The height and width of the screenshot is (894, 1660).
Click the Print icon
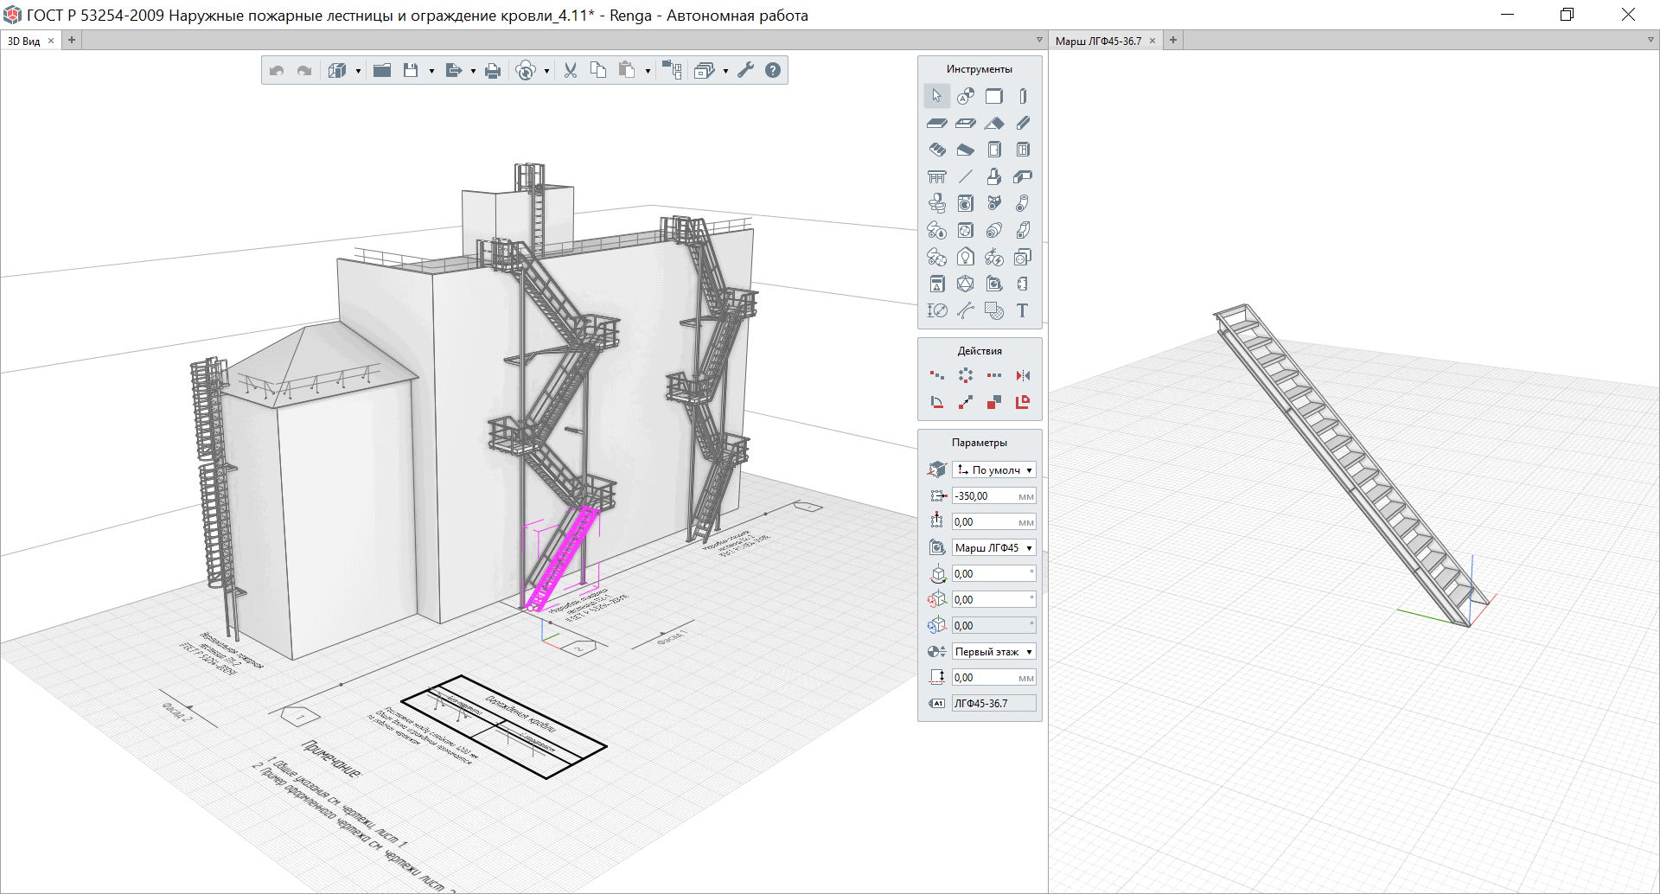pos(493,71)
